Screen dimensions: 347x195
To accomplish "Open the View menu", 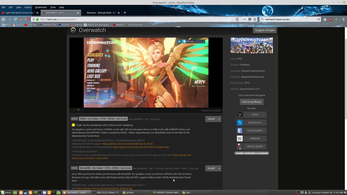I will 18,7.
